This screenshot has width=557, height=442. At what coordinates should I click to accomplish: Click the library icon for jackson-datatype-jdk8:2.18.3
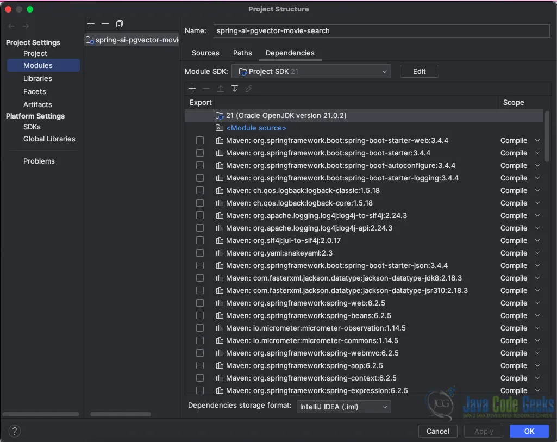[220, 278]
